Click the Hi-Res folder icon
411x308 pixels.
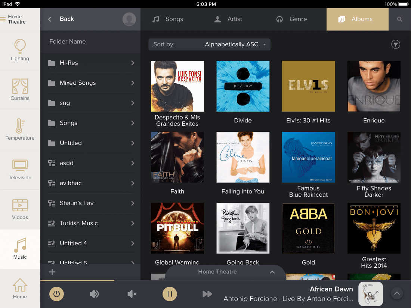52,63
